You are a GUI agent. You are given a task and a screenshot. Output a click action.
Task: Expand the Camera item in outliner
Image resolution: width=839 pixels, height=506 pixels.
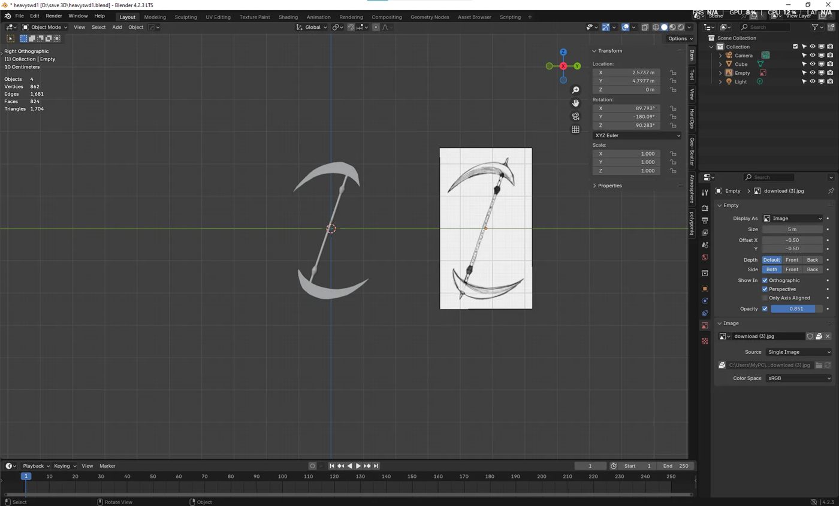[x=720, y=56]
